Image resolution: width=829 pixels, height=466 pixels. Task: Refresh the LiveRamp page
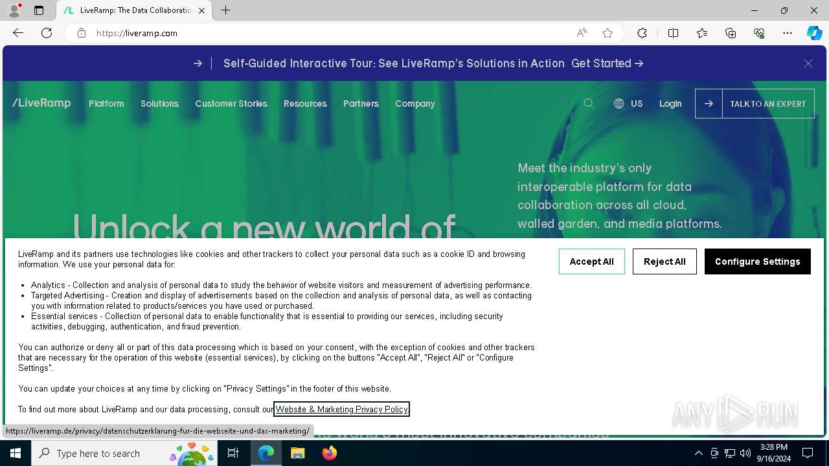click(x=47, y=33)
